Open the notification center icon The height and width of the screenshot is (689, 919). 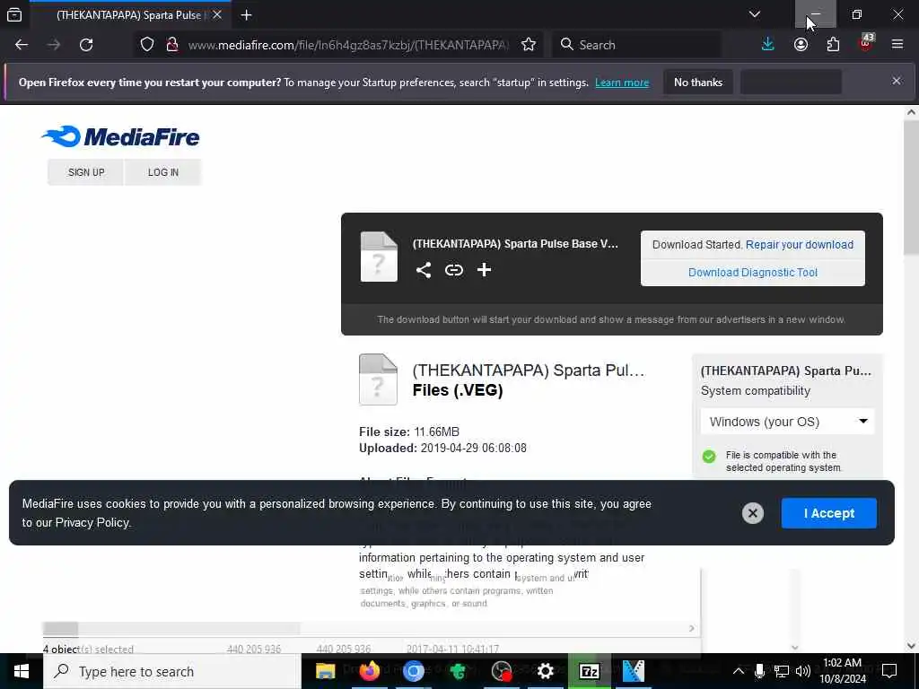click(x=889, y=671)
